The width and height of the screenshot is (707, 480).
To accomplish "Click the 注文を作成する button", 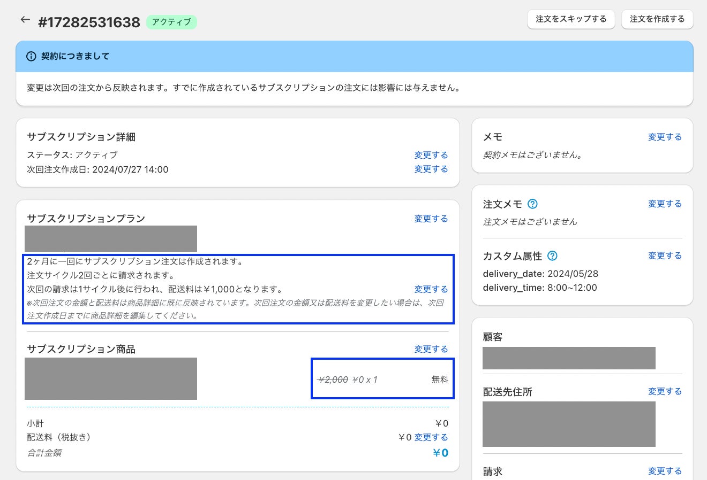I will [x=657, y=19].
